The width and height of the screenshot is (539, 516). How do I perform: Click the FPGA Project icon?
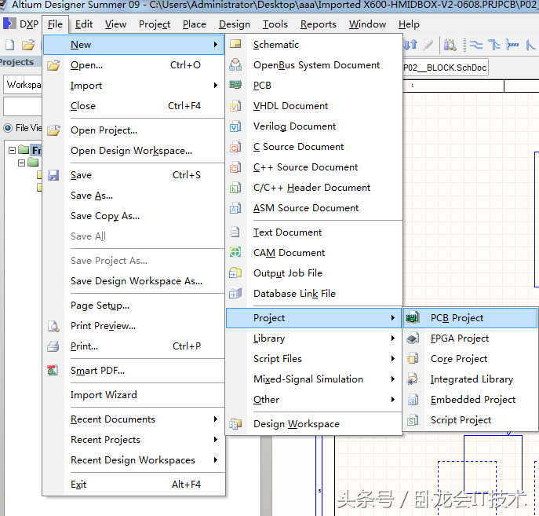[x=413, y=339]
